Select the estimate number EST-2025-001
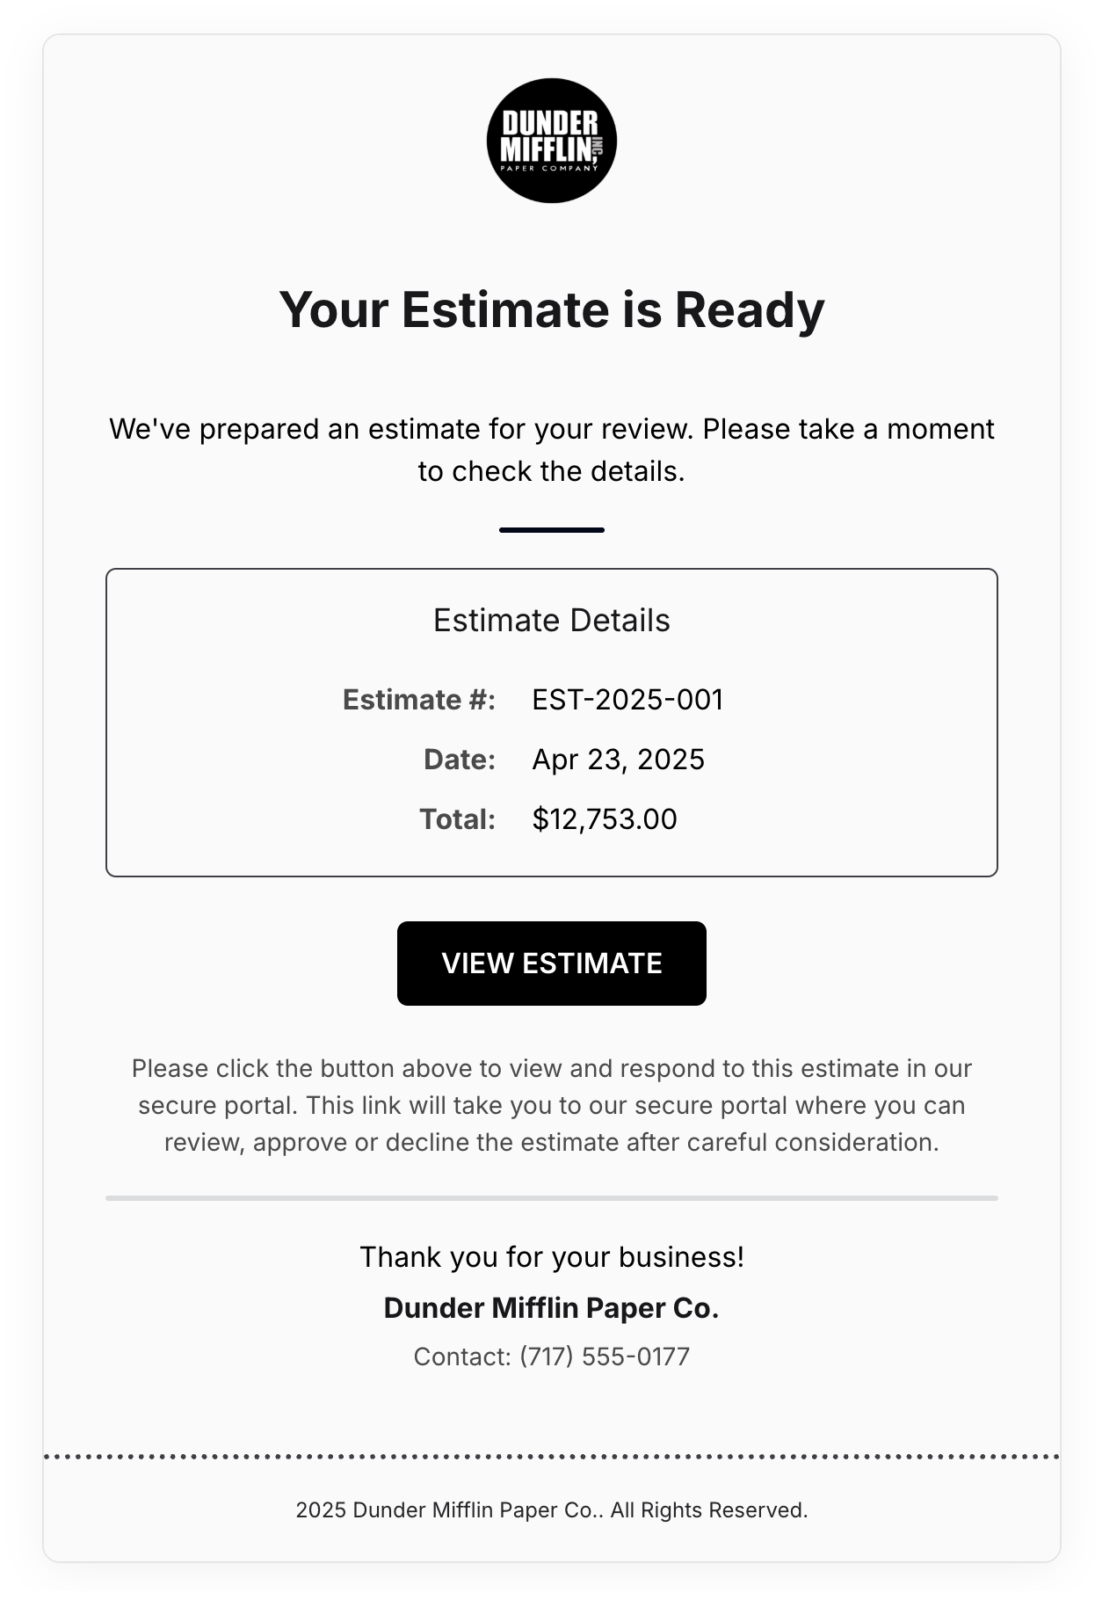Screen dimensions: 1095x1600 (x=627, y=701)
